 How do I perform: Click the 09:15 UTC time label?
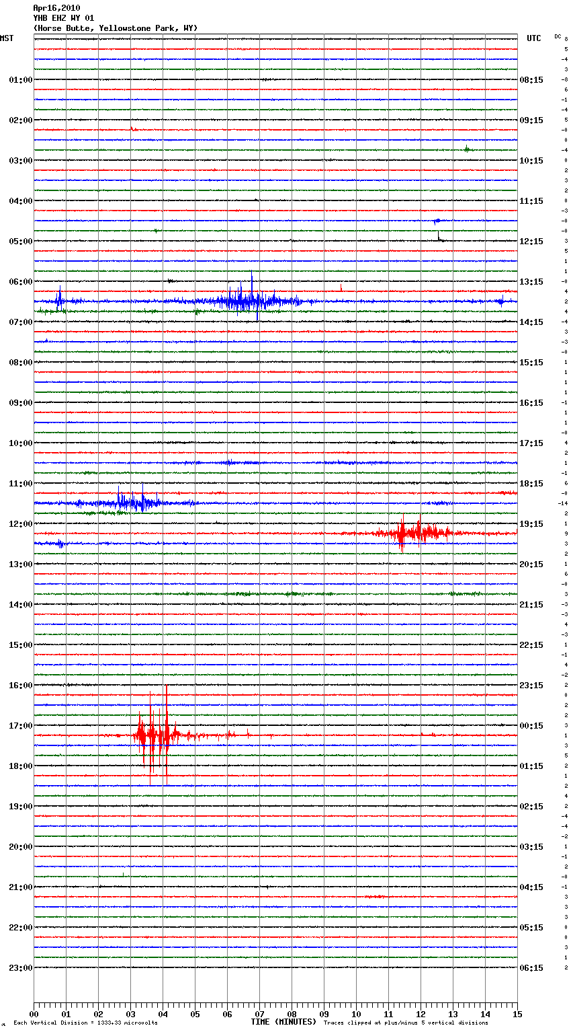pos(531,120)
